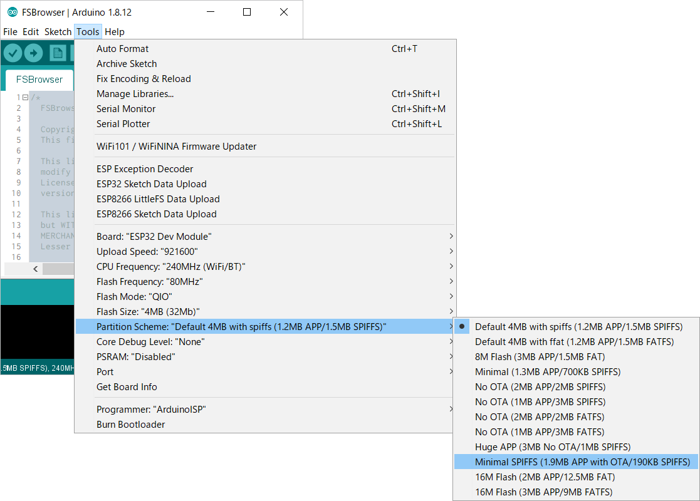Screen dimensions: 700x501
Task: Open WiFi101 / WiFiNINA Firmware Updater
Action: pos(266,147)
